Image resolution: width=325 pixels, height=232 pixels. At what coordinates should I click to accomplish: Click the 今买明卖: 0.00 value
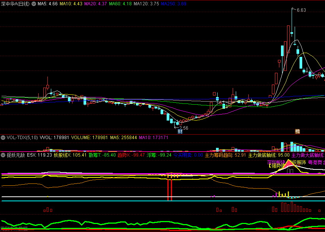point(188,155)
